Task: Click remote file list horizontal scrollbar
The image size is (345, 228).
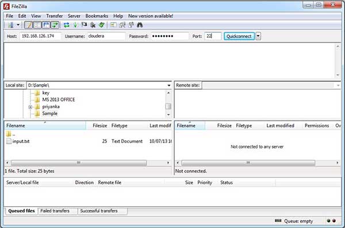Action: (248, 163)
